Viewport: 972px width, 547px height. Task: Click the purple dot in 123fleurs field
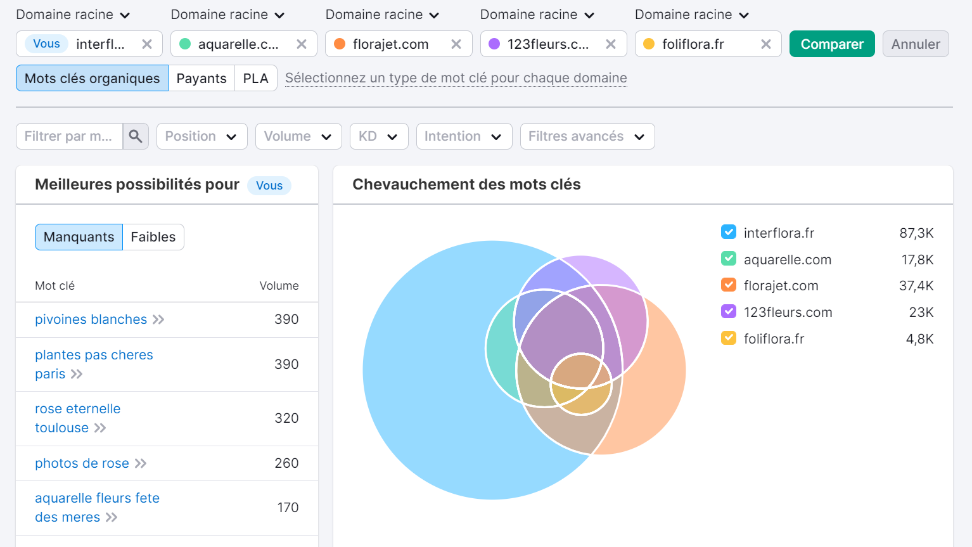(x=494, y=44)
